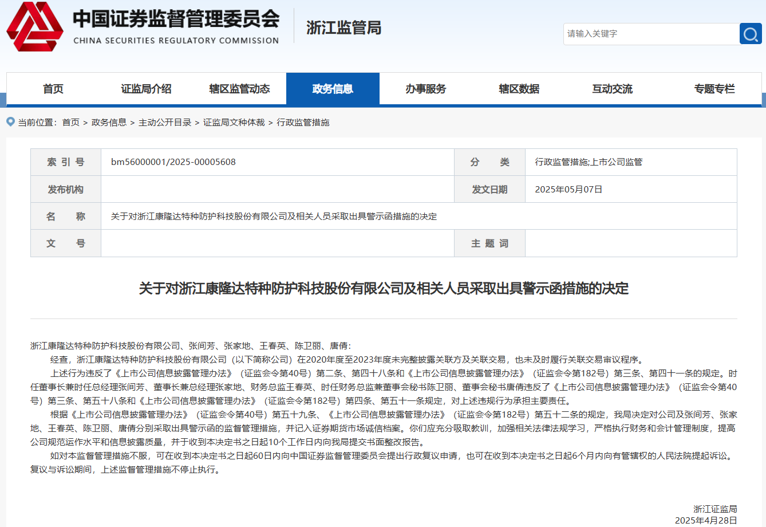Click the location pin icon in breadcrumb
766x527 pixels.
pos(10,122)
